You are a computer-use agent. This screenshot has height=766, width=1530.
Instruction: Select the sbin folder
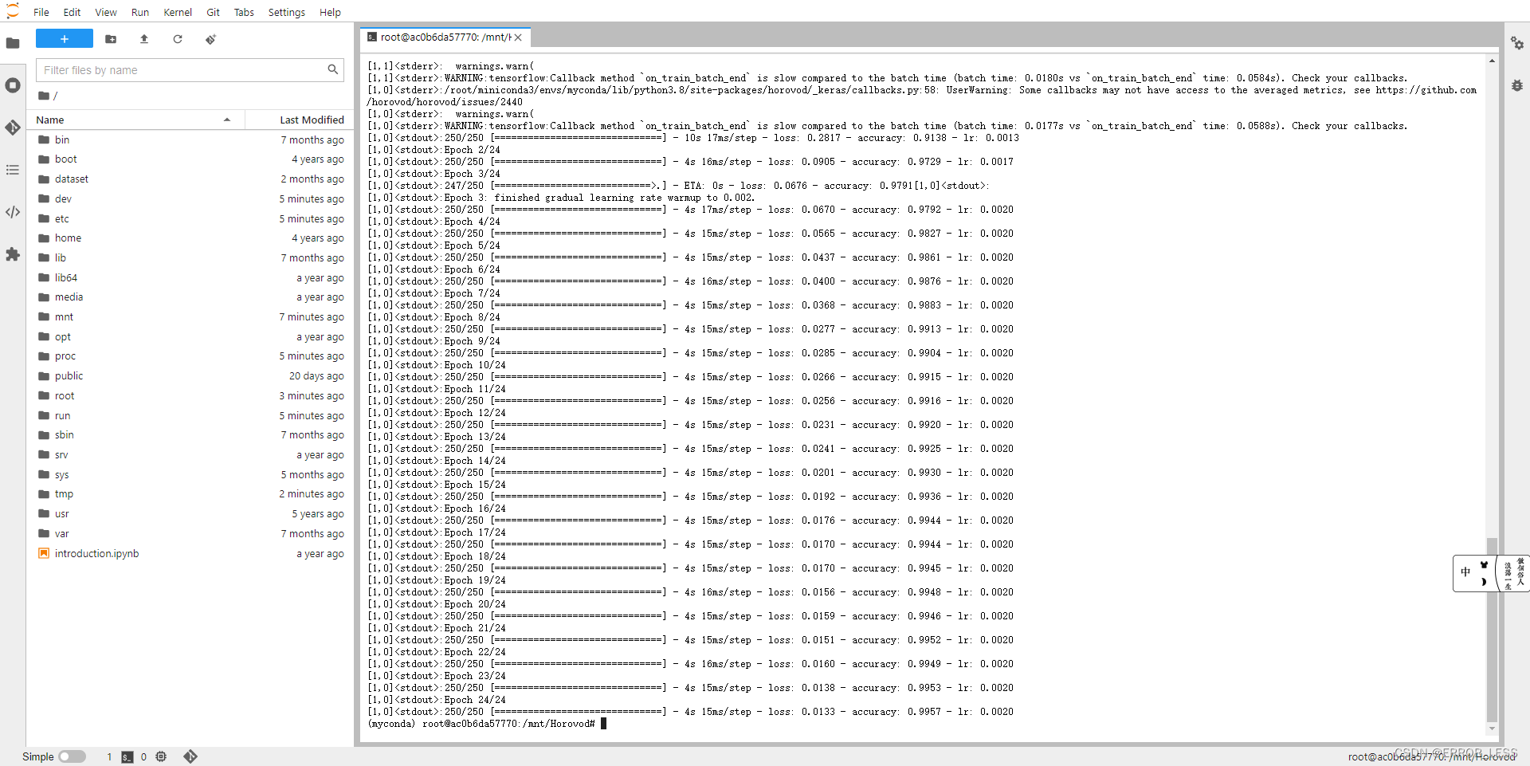tap(191, 435)
